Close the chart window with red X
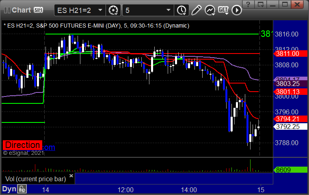This screenshot has height=195, width=309. [x=297, y=4]
